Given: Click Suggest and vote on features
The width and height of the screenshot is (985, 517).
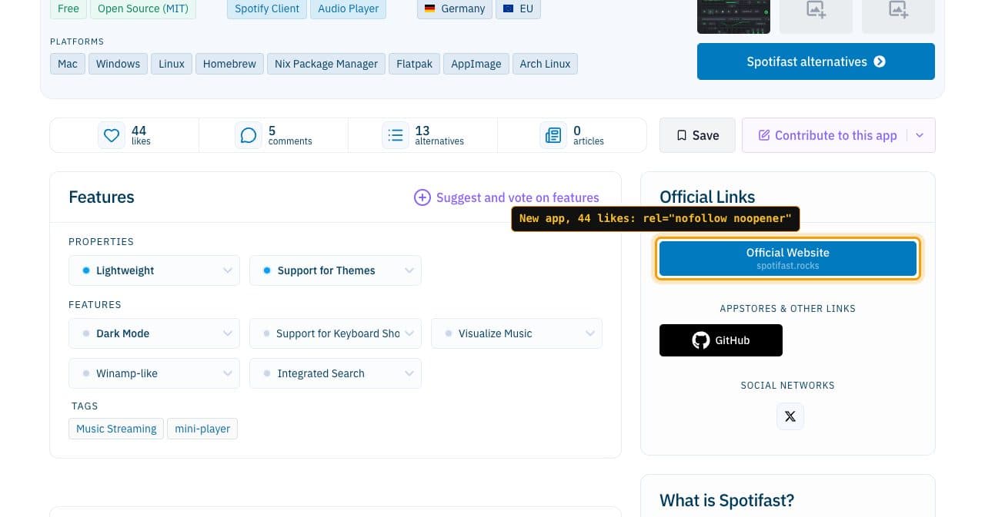Looking at the screenshot, I should (506, 197).
